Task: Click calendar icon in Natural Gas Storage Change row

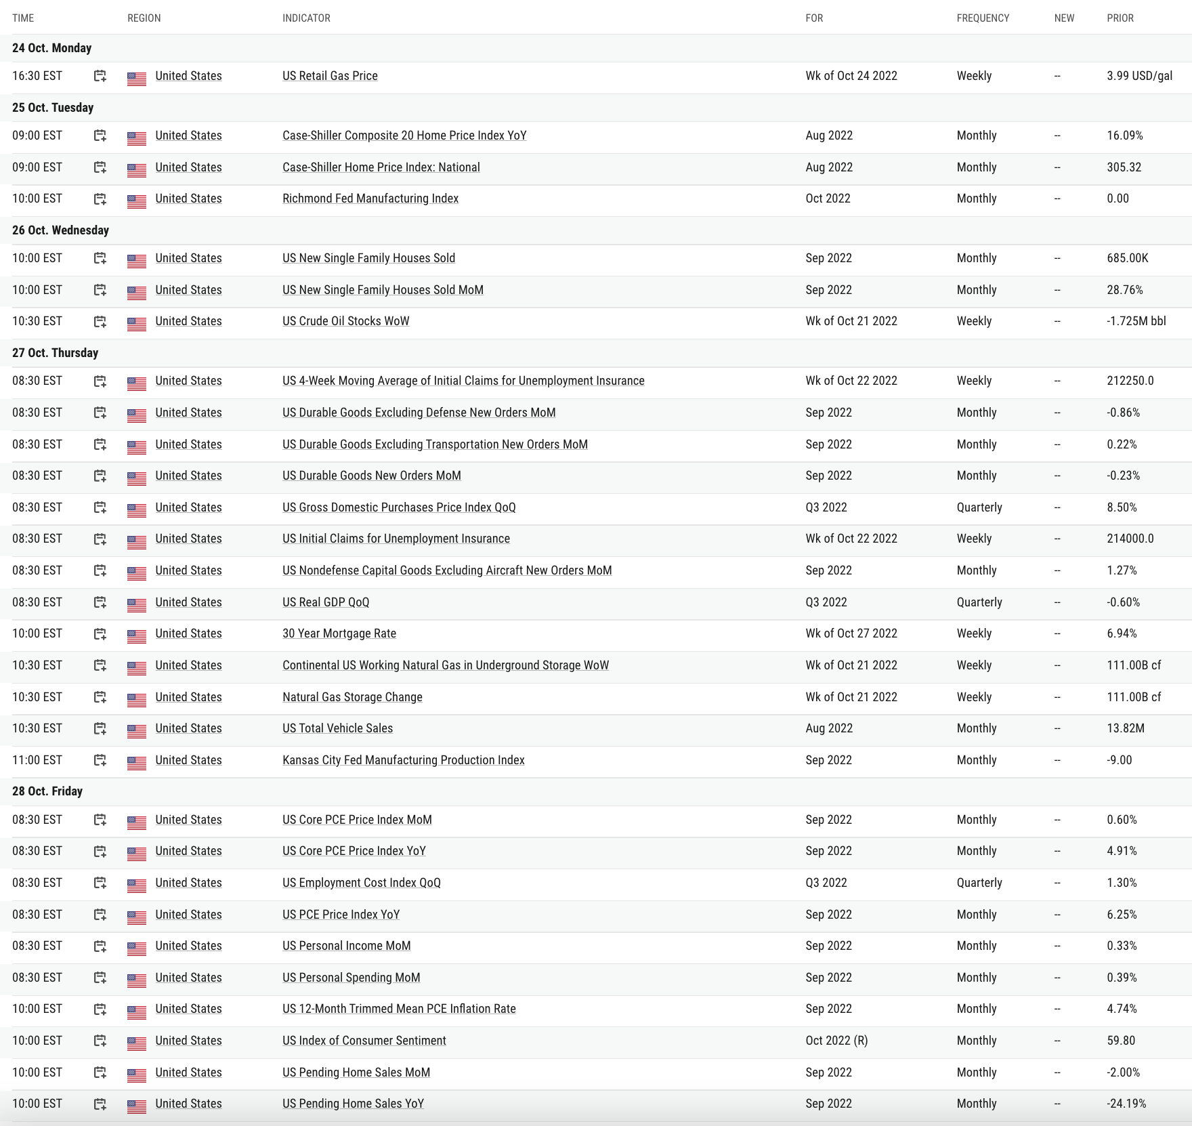Action: (x=100, y=698)
